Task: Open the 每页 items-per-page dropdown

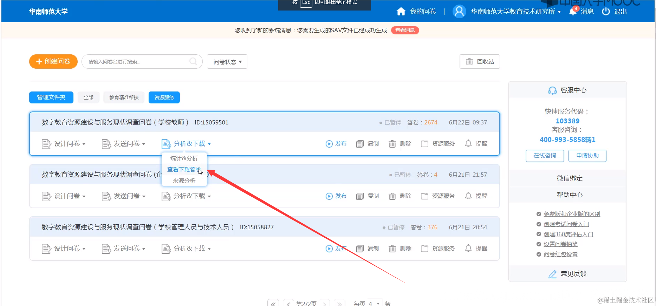Action: [374, 303]
